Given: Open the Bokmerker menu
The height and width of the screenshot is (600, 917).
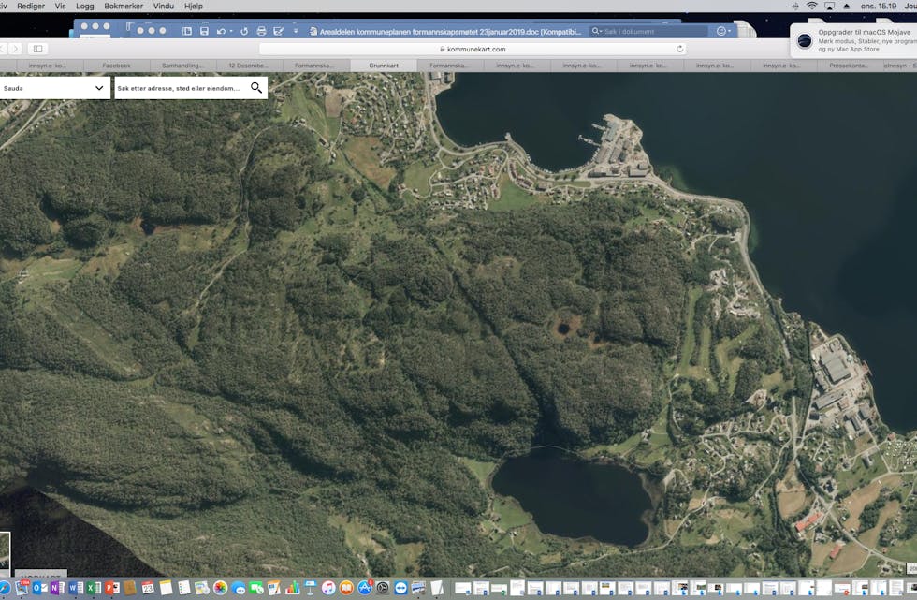Looking at the screenshot, I should point(124,6).
